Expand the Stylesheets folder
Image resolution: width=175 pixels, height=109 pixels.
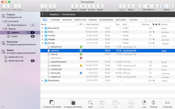point(42,81)
